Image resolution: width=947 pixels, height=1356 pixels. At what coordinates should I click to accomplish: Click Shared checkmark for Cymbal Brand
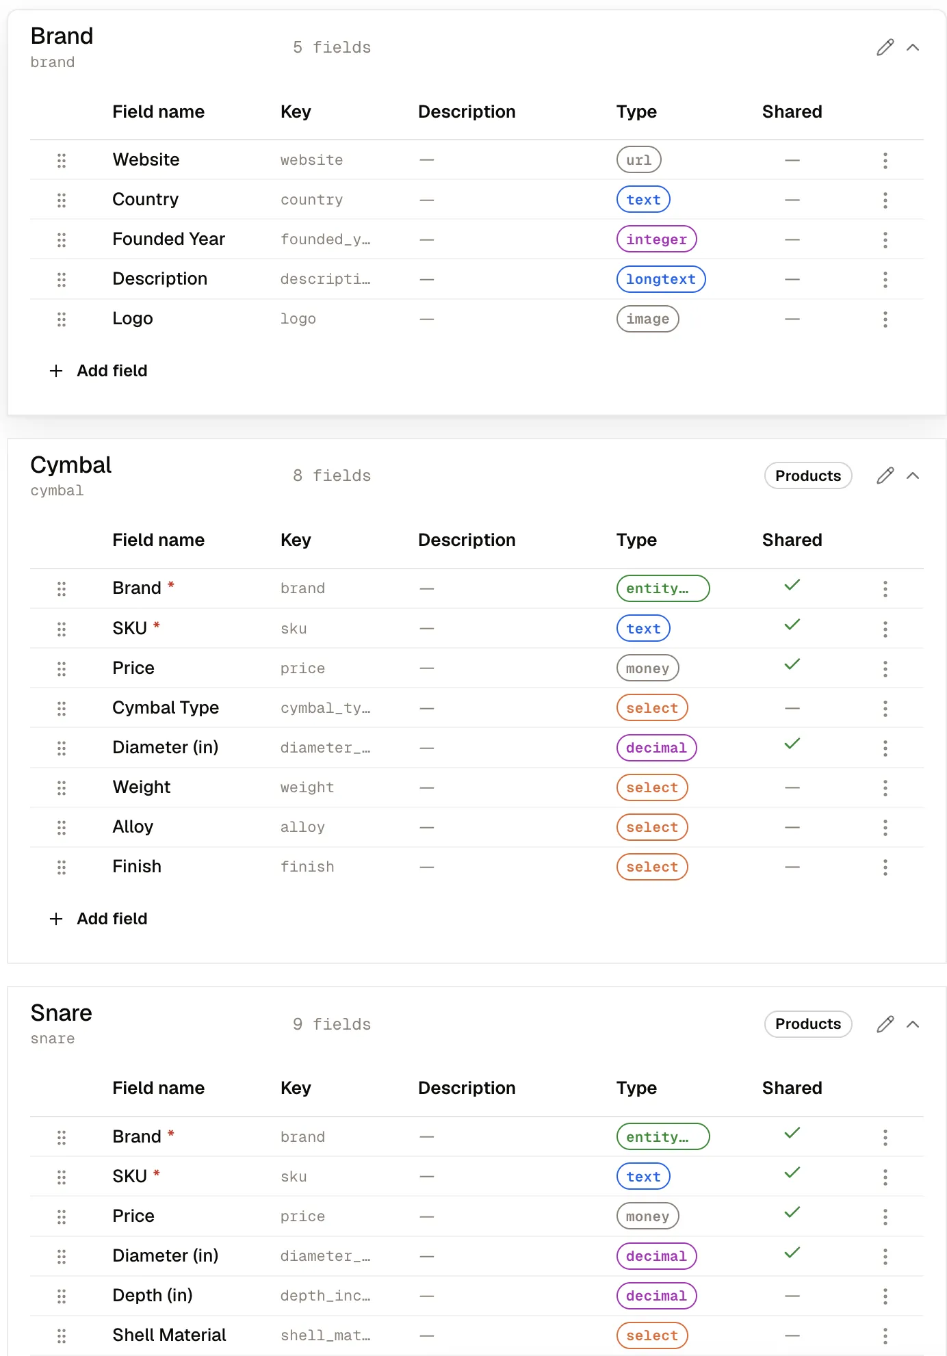792,585
